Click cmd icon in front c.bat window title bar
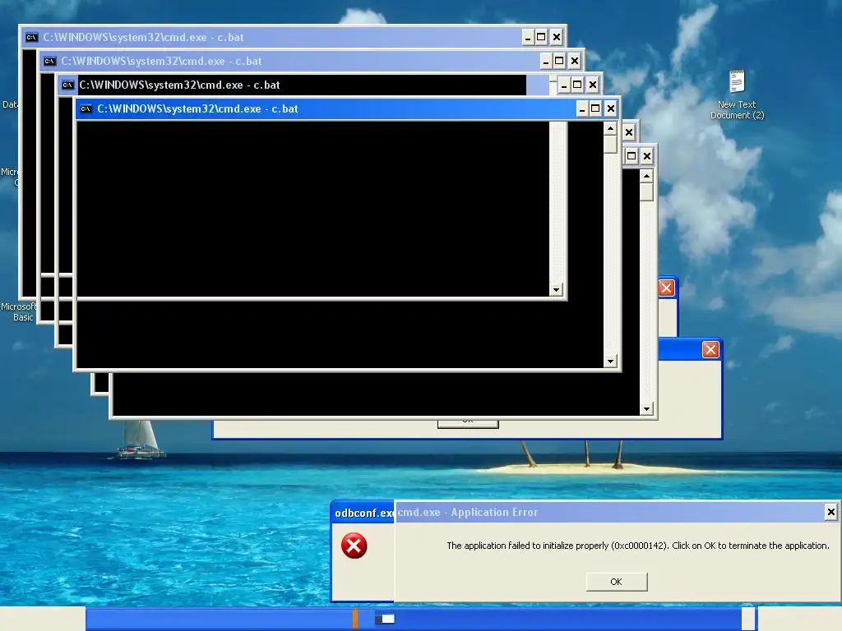Screen dimensions: 842x631 tap(86, 109)
